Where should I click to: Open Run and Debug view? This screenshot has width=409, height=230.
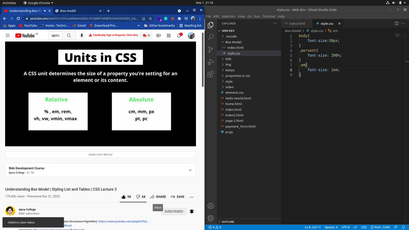(211, 62)
